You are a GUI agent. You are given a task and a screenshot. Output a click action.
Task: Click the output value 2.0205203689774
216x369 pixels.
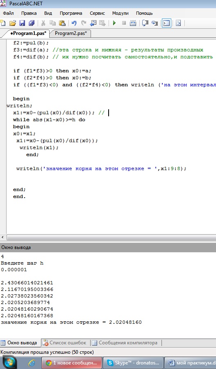(x=25, y=302)
